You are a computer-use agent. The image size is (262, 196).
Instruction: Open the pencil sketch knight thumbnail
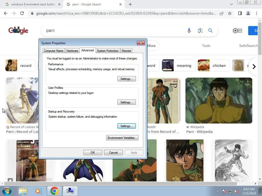point(232,160)
